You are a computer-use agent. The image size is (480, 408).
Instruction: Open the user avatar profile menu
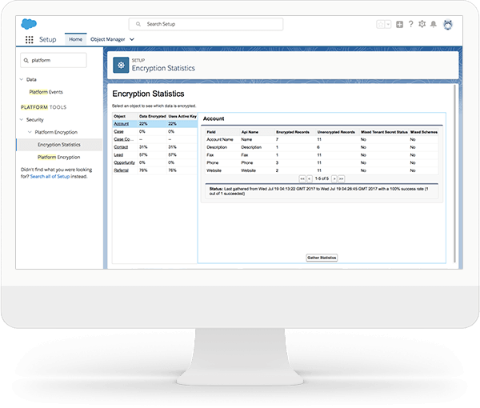pos(448,25)
